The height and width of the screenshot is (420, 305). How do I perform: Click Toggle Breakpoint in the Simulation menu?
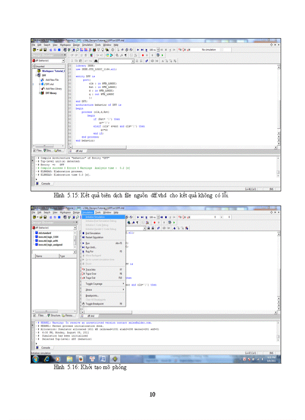click(94, 304)
